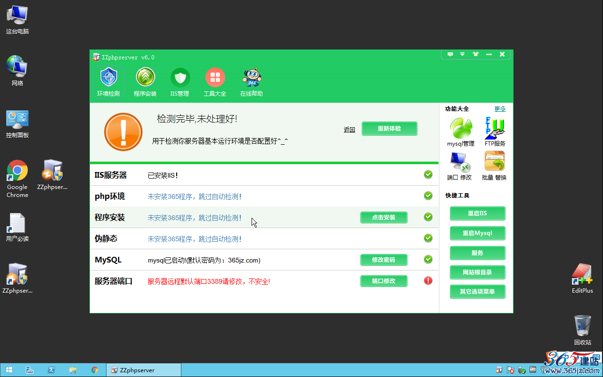Click the skin (shirt) icon in title bar
The image size is (603, 377).
tap(476, 54)
